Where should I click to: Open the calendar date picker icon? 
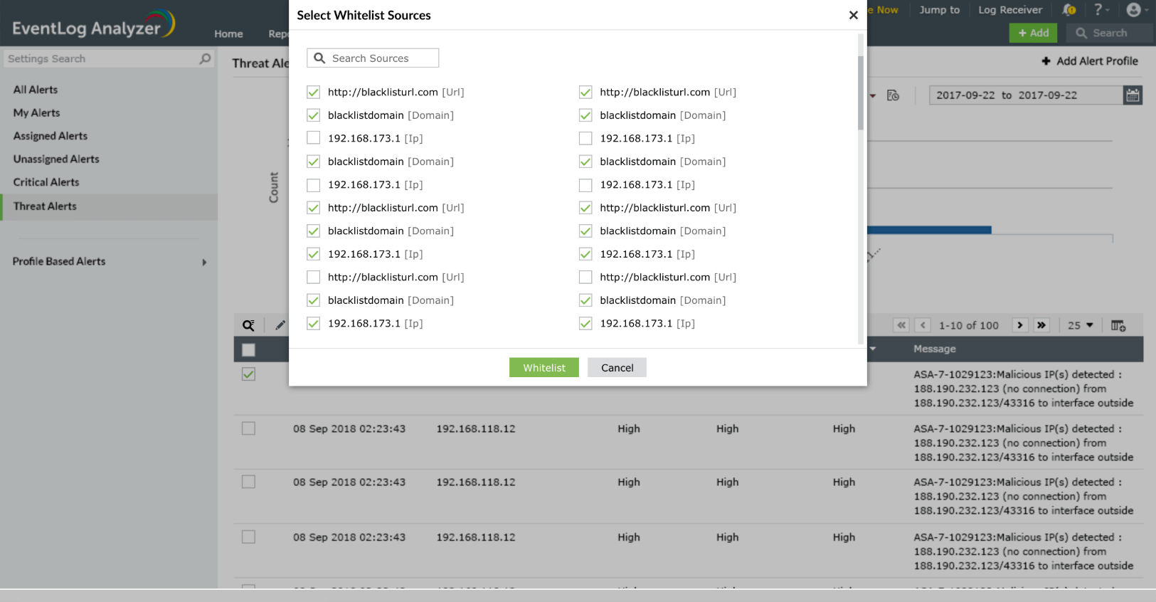click(1133, 95)
